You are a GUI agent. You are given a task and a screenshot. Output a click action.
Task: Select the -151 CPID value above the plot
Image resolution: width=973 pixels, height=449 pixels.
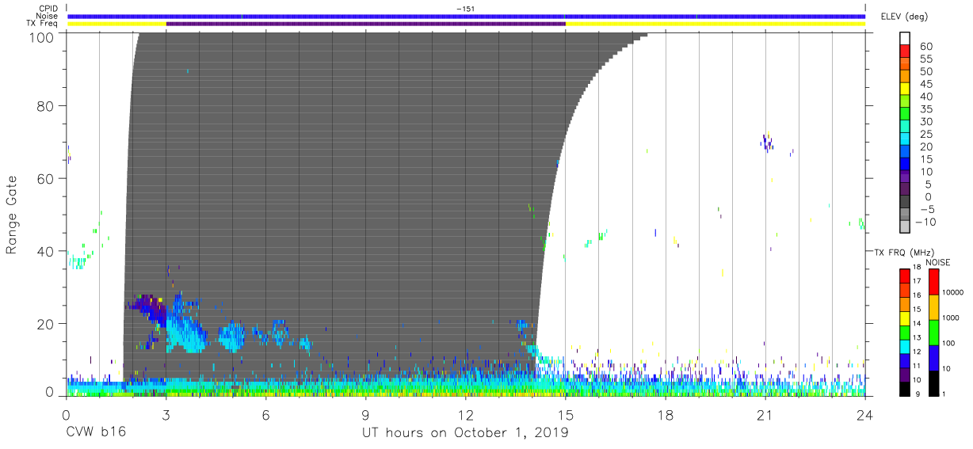pyautogui.click(x=466, y=9)
